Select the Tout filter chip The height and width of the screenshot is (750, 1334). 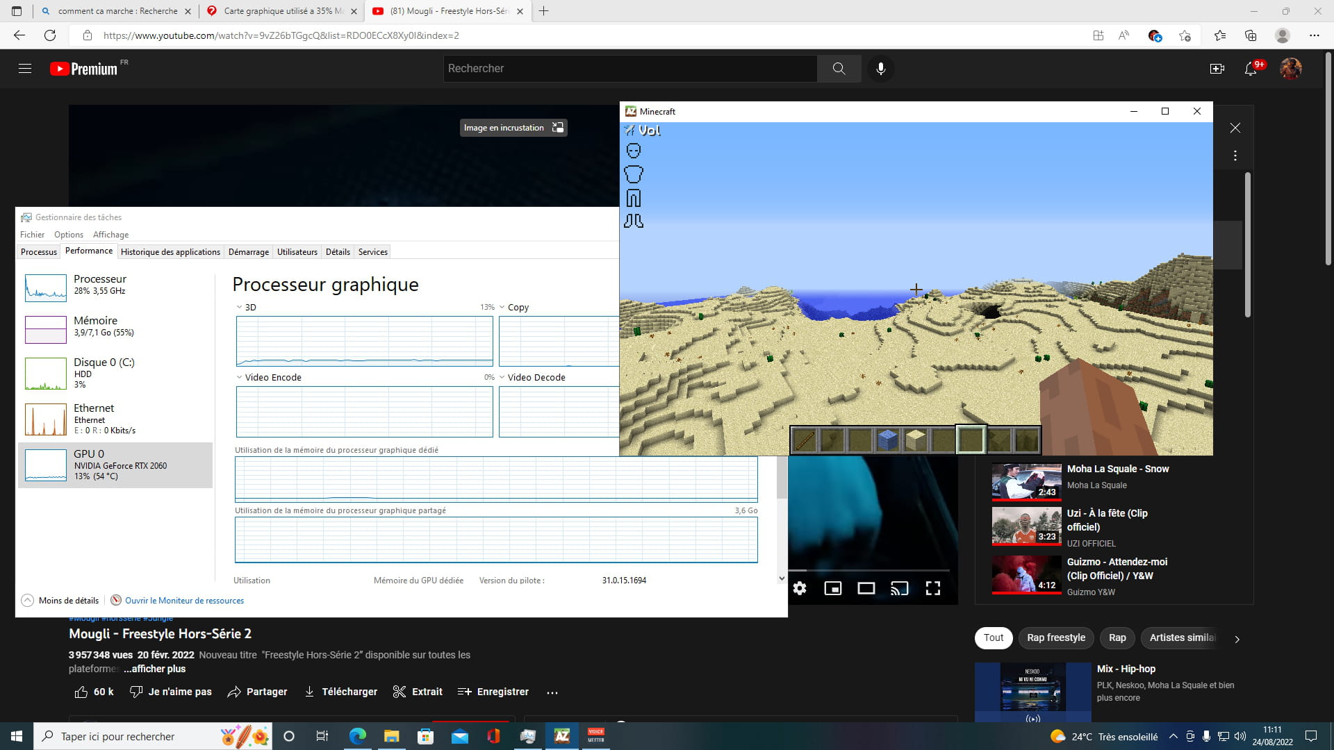point(994,637)
